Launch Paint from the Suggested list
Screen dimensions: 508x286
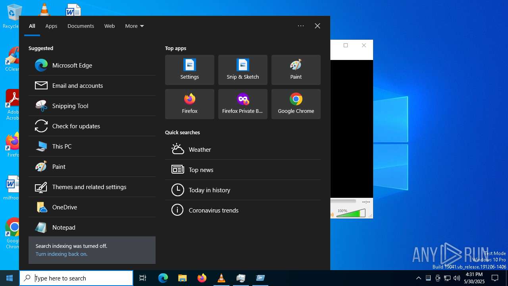pos(92,166)
